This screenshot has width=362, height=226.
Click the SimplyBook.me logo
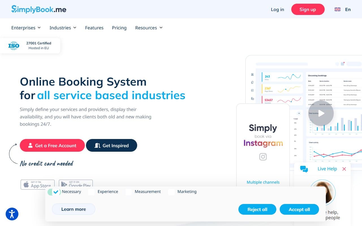38,9
